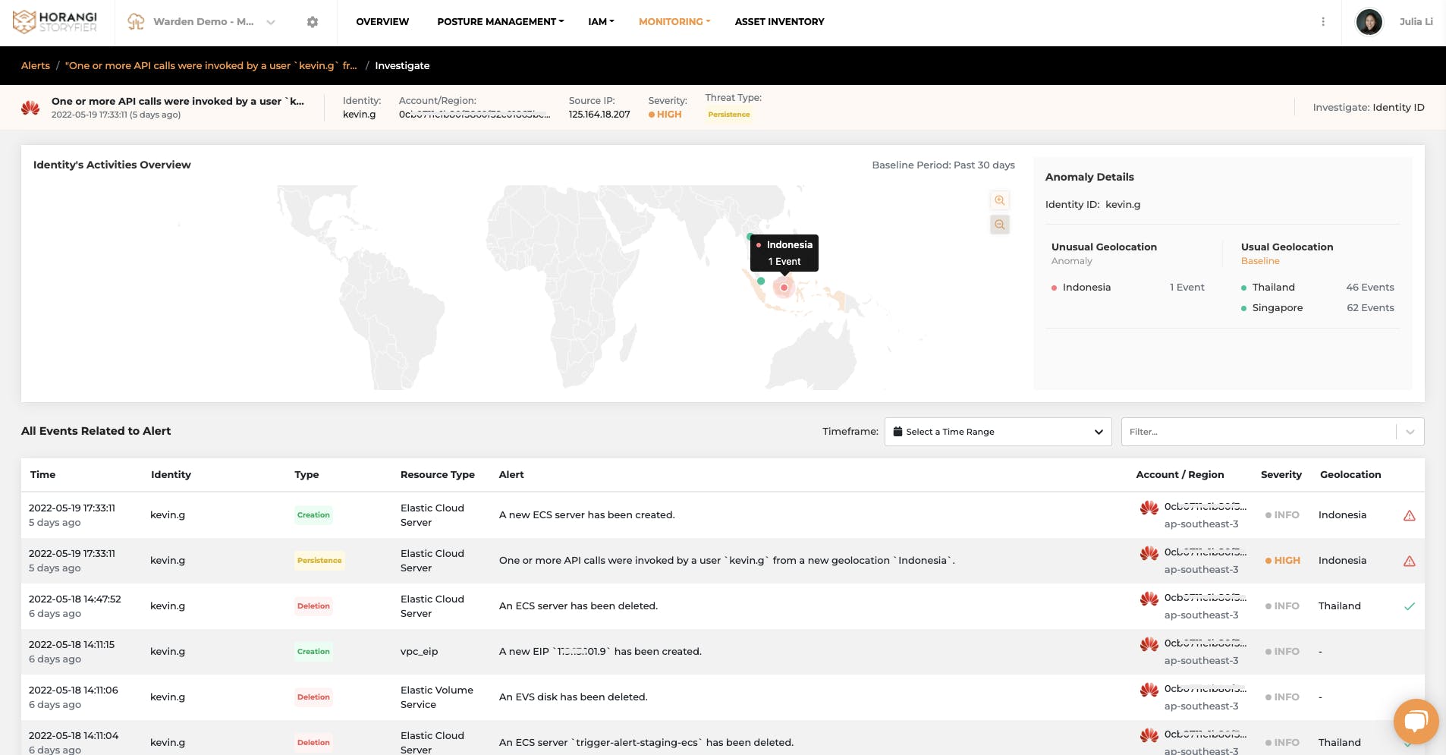Viewport: 1446px width, 755px height.
Task: Open the Monitoring dropdown menu
Action: coord(674,22)
